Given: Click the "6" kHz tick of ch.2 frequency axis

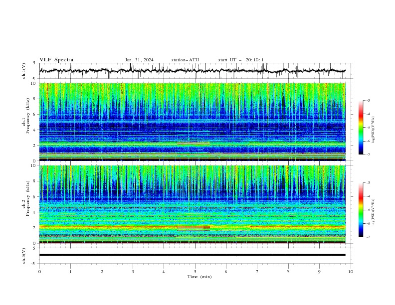Looking at the screenshot, I should 35,197.
